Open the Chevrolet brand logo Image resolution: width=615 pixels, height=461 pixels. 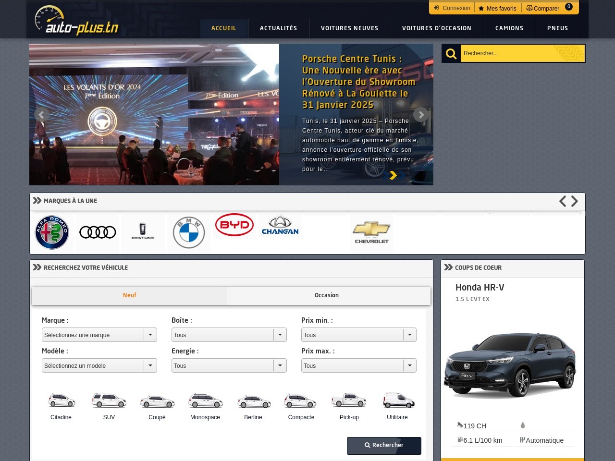(371, 232)
